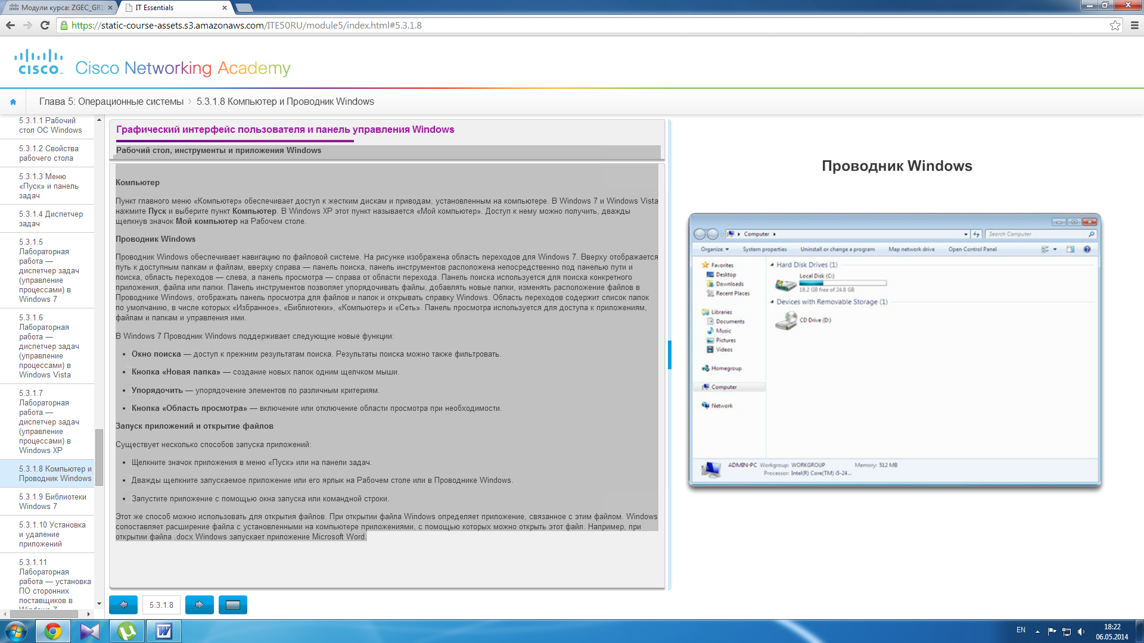Close the IT Essentials tab
Image resolution: width=1144 pixels, height=643 pixels.
tap(224, 8)
